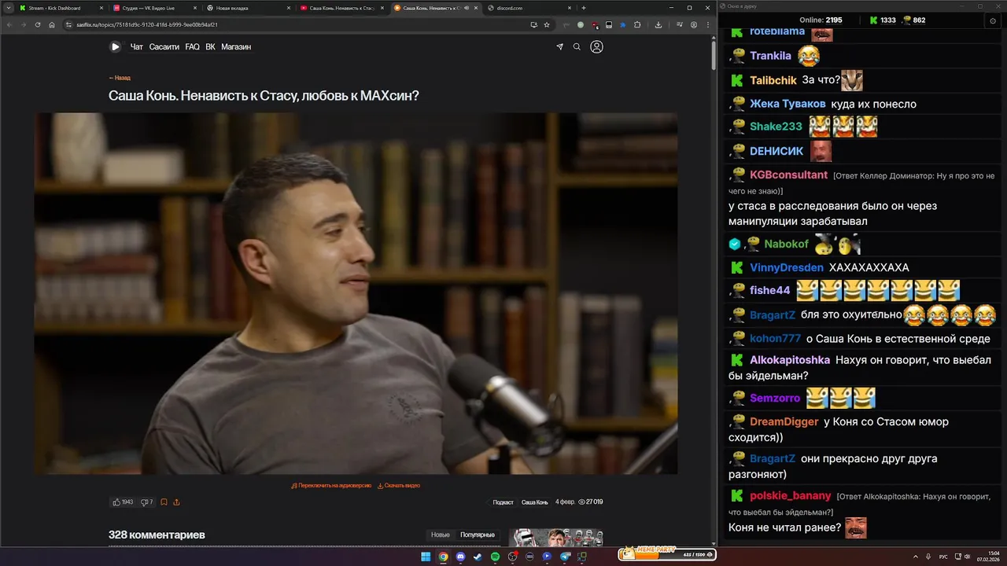Reload the page
Image resolution: width=1007 pixels, height=566 pixels.
(37, 24)
